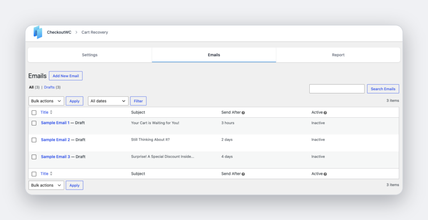Screen dimensions: 428x220
Task: Open the bottom Bulk actions dropdown
Action: tap(46, 185)
